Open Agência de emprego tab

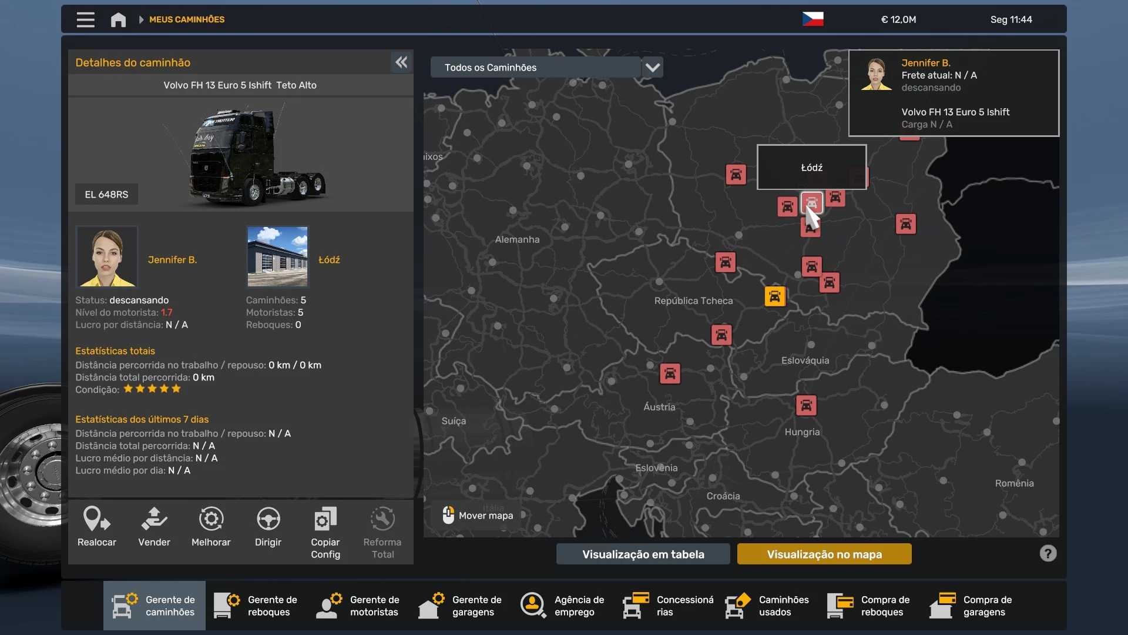tap(563, 606)
